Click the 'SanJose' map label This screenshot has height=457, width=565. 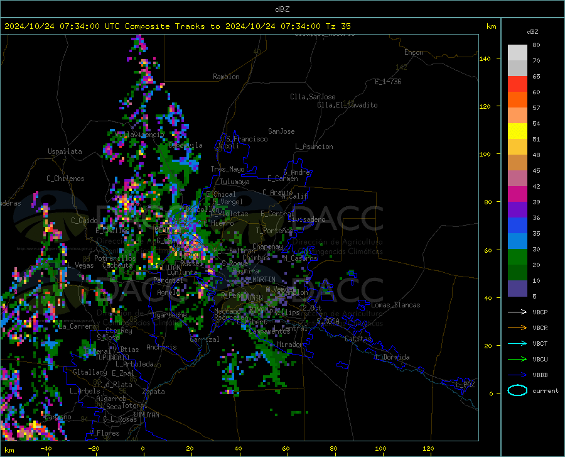click(281, 131)
